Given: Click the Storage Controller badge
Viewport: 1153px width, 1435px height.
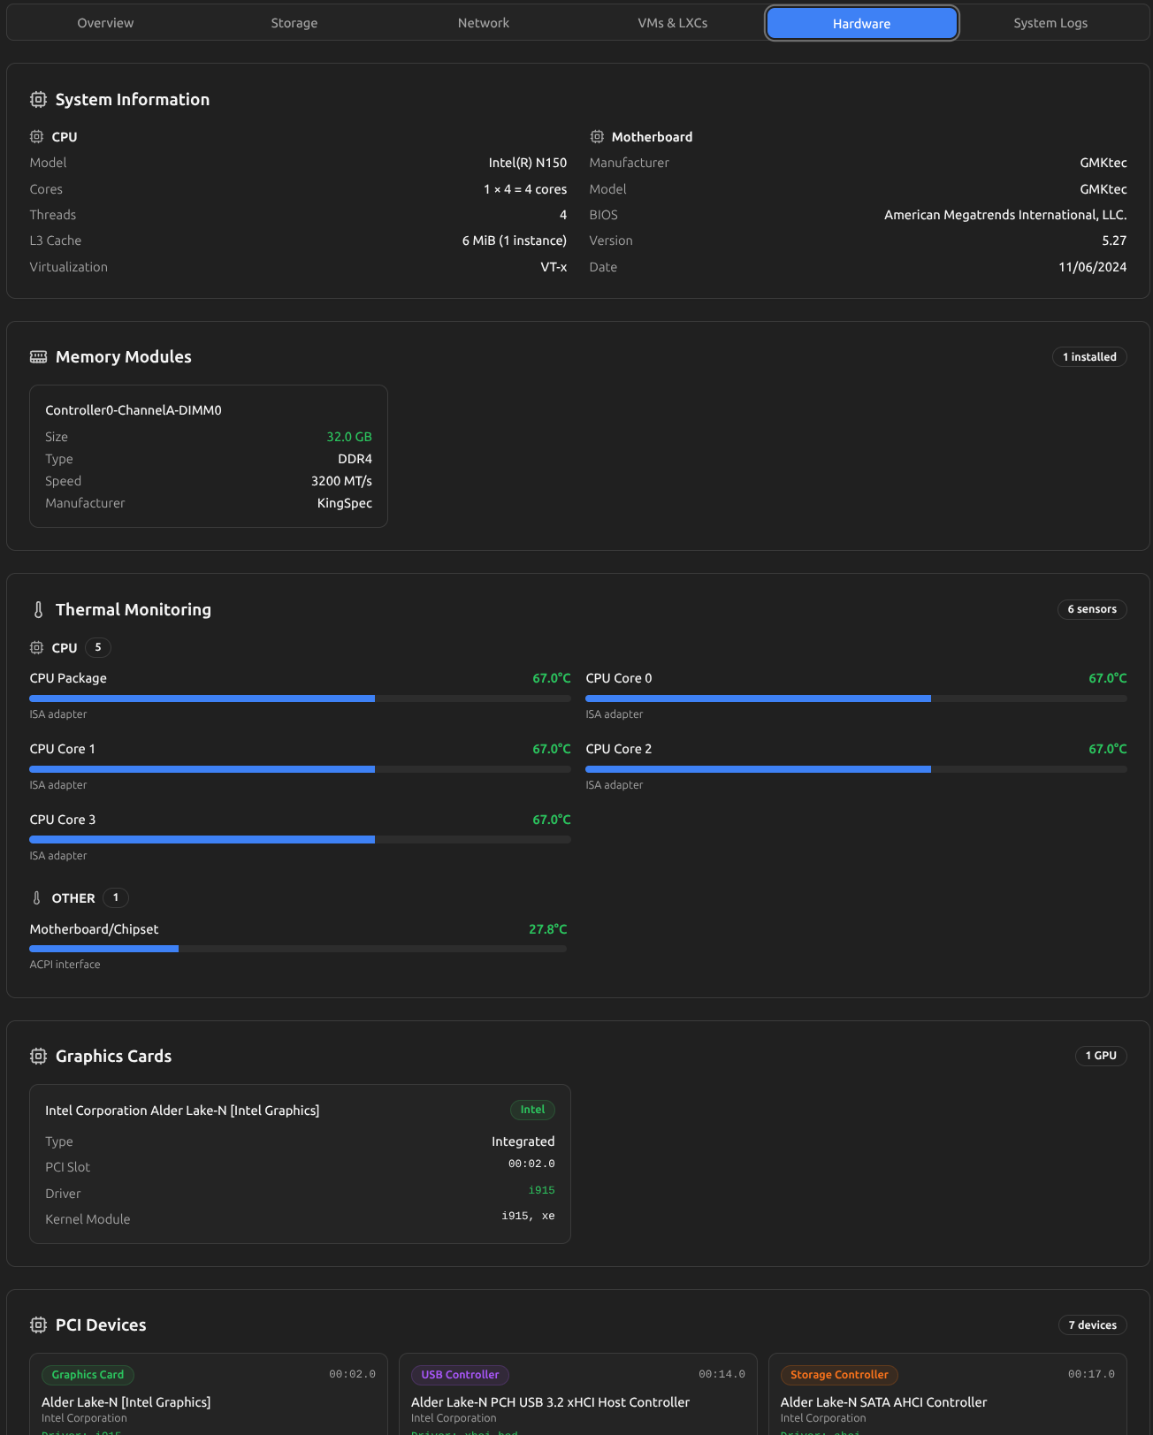Looking at the screenshot, I should point(839,1375).
